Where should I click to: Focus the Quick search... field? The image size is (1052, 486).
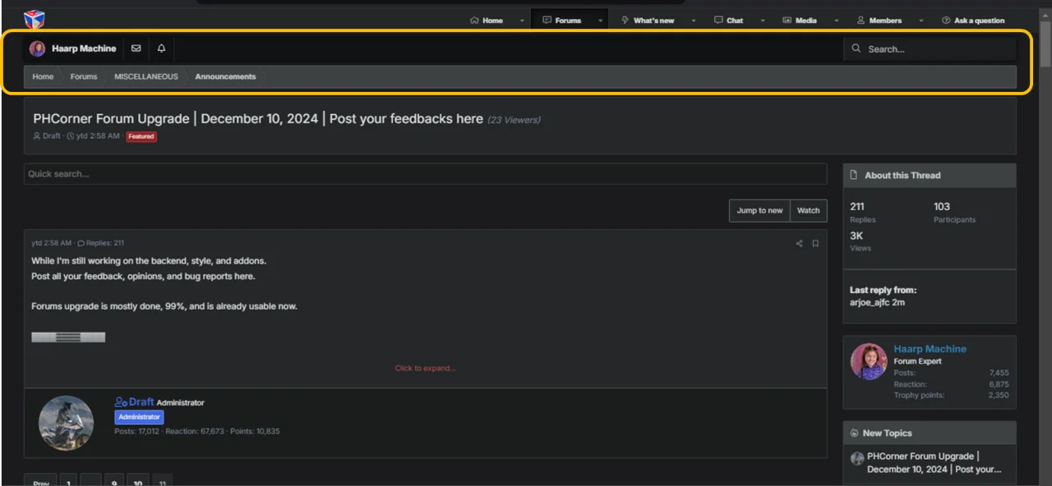425,174
